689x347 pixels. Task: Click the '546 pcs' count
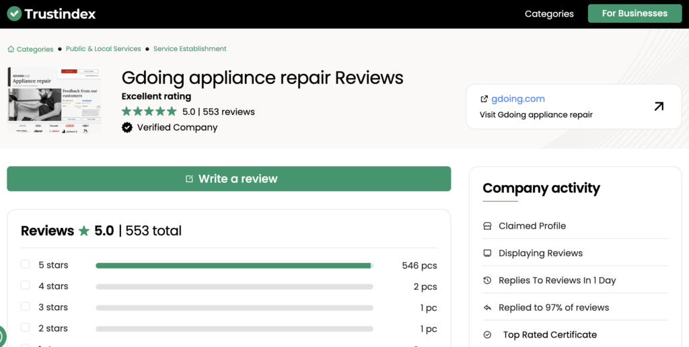pos(419,266)
